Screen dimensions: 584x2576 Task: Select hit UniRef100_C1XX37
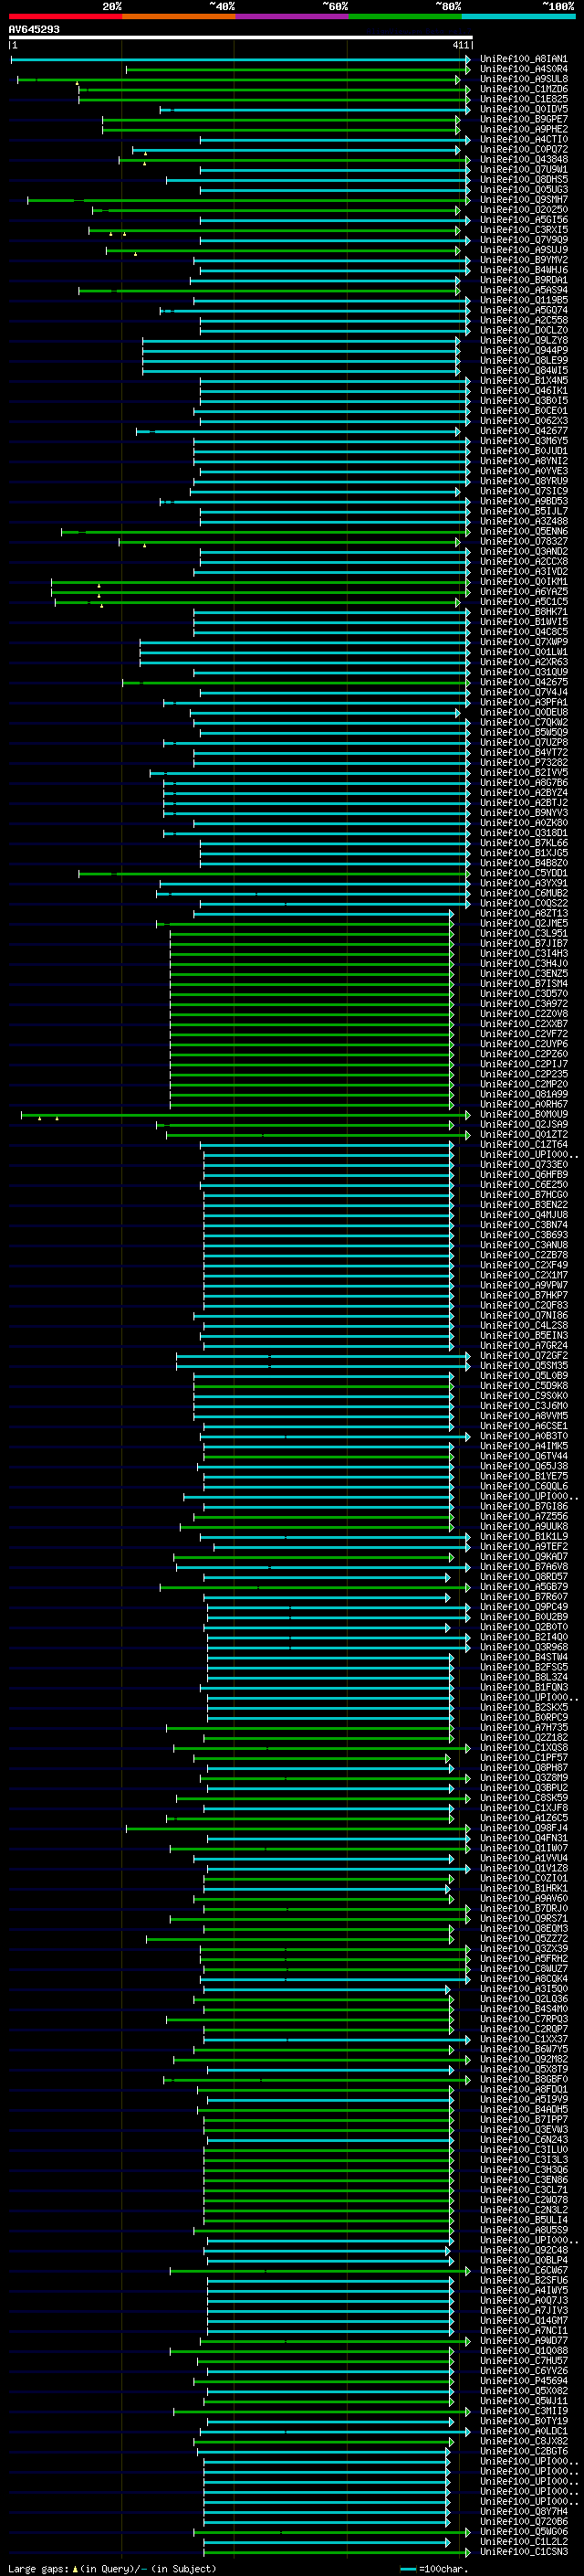point(524,2039)
